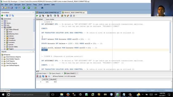Expand Data Dictionary Reports node
Image resolution: width=173 pixels, height=97 pixels.
(x=2, y=57)
